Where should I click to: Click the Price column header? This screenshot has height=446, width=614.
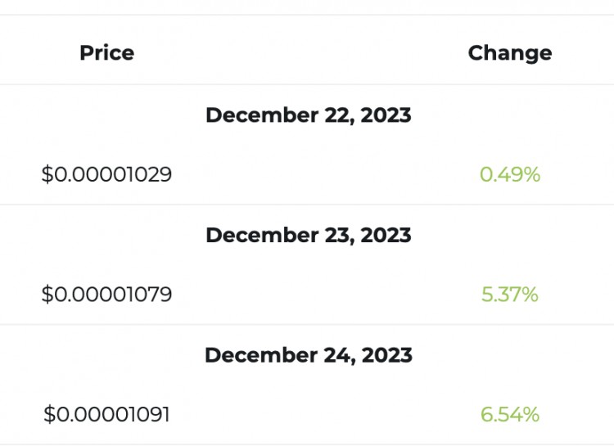coord(106,53)
